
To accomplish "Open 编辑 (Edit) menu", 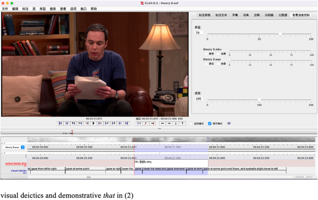I will pos(15,9).
